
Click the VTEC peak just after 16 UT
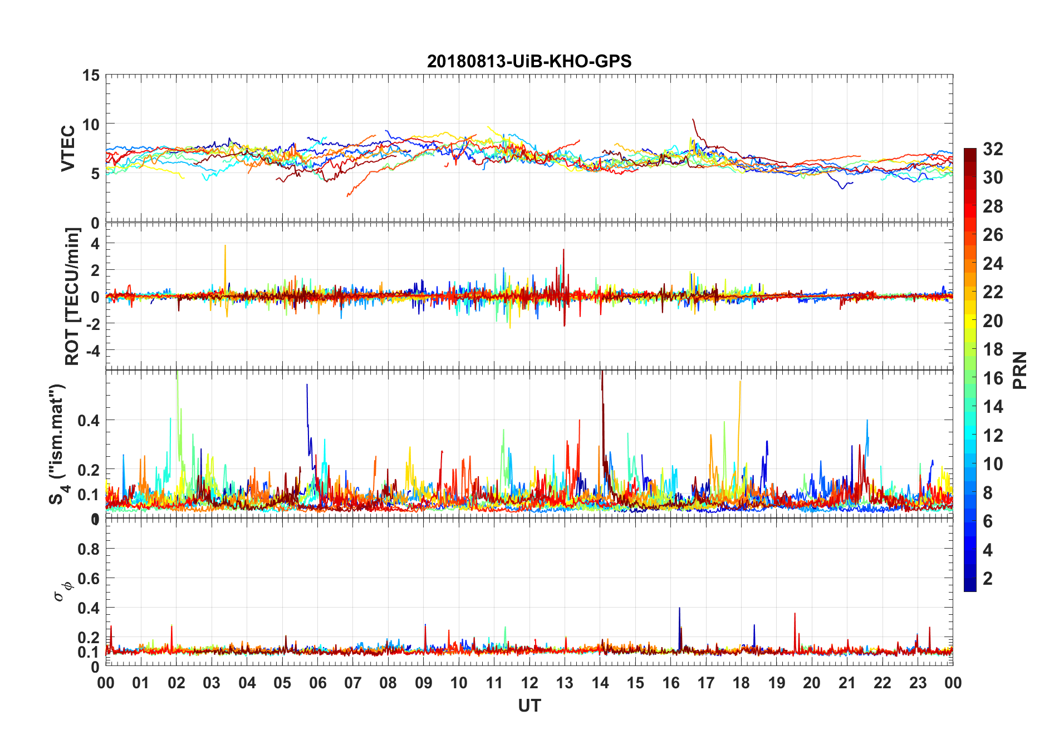[693, 120]
